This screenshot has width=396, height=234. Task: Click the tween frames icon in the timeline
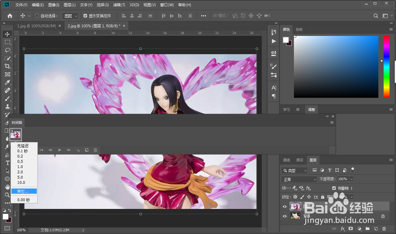click(78, 150)
